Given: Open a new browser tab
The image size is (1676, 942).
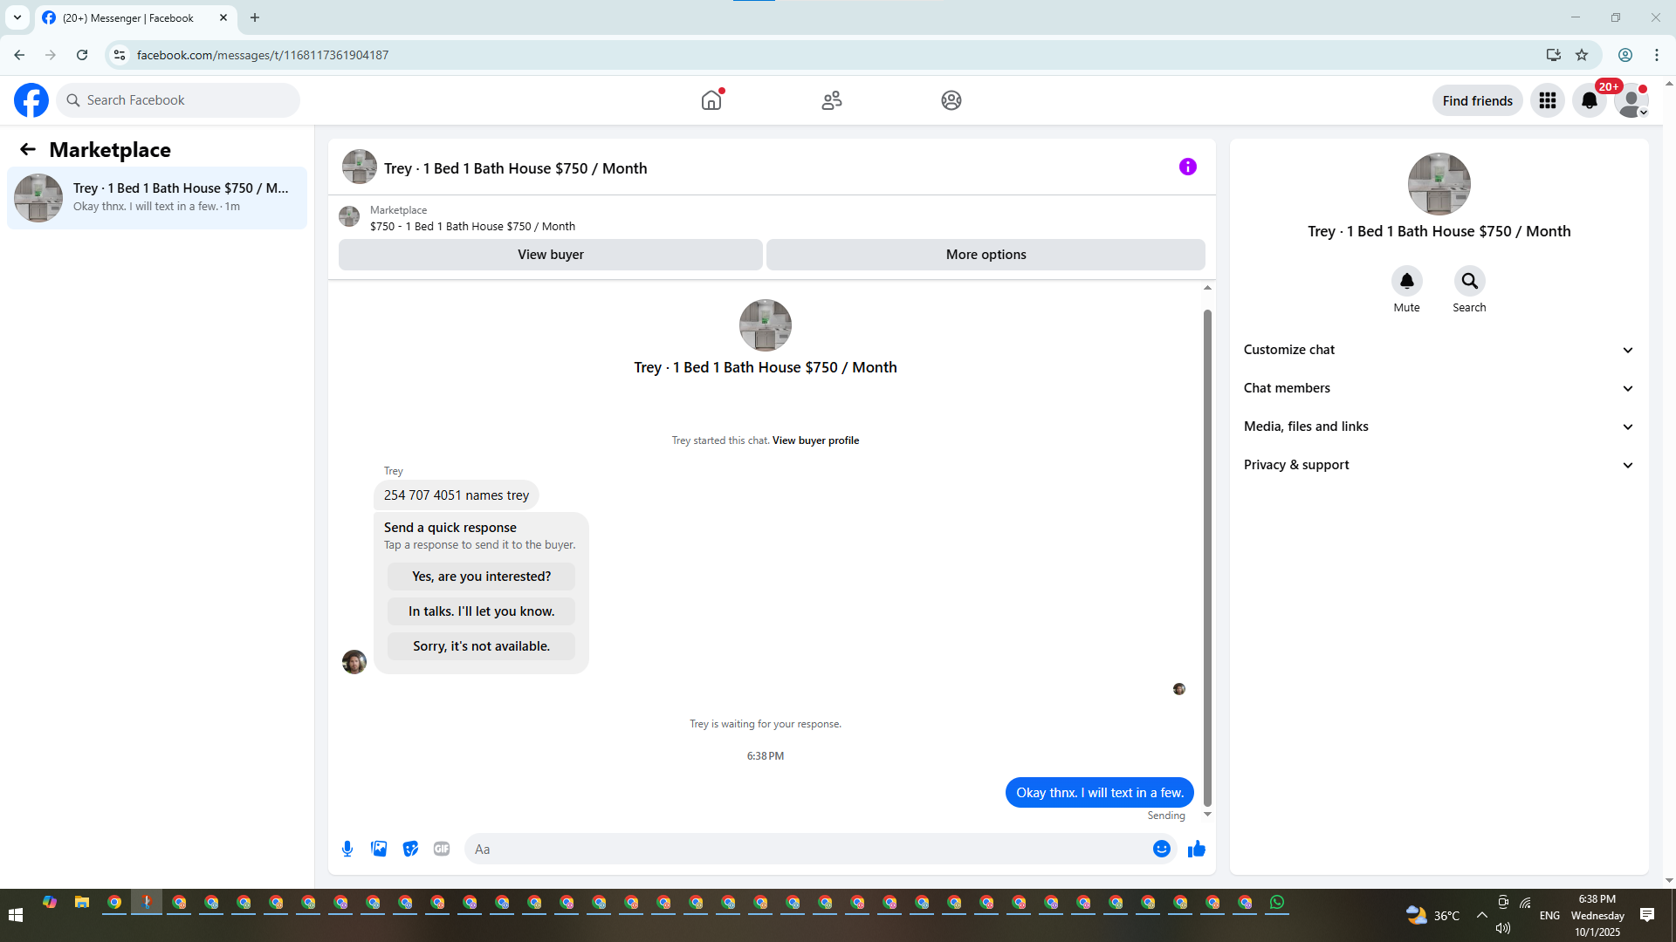Looking at the screenshot, I should point(255,17).
